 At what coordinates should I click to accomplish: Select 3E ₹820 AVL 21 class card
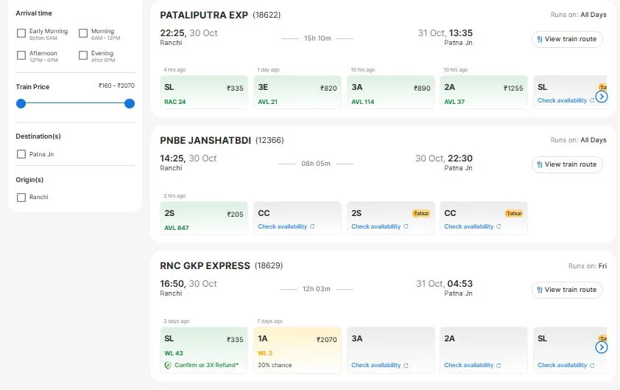[297, 92]
